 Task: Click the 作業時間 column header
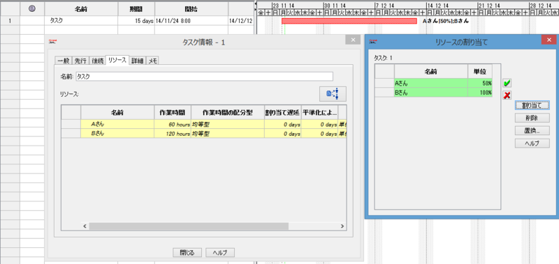pyautogui.click(x=173, y=112)
